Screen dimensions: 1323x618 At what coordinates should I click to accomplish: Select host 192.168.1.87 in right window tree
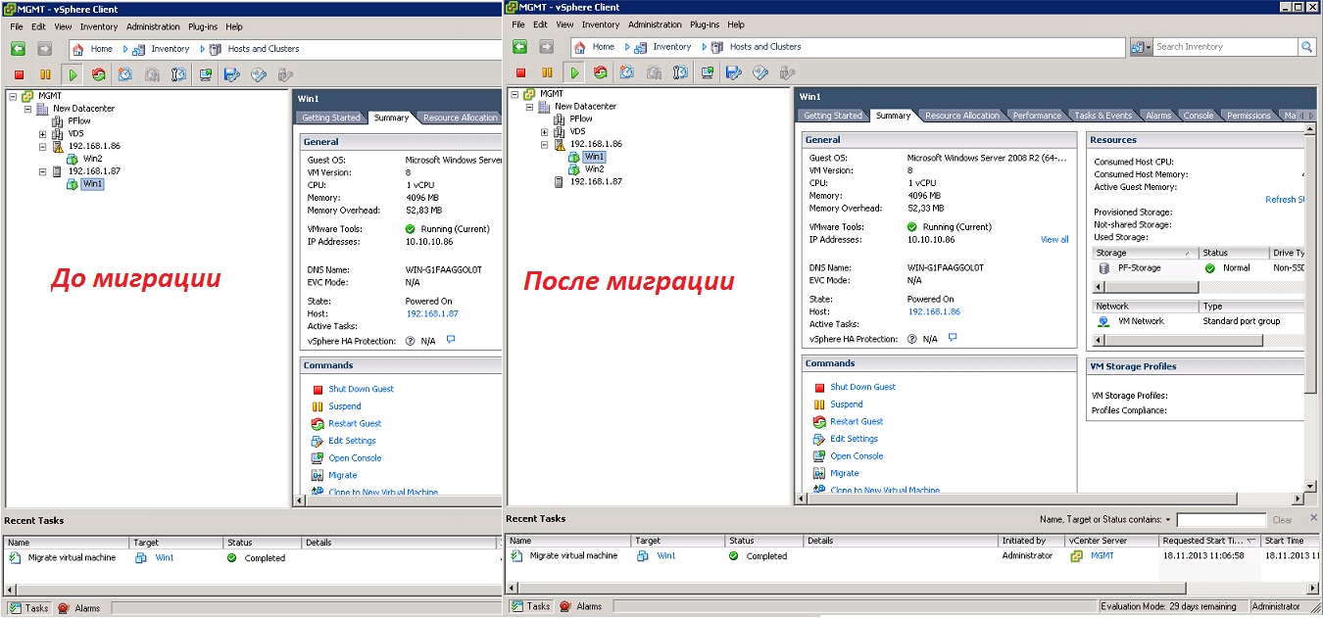click(596, 181)
